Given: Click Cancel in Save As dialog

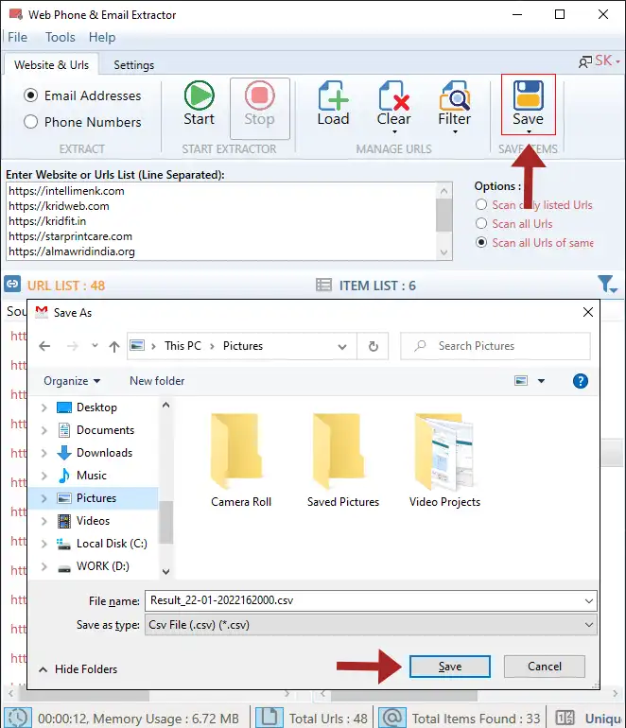Looking at the screenshot, I should point(545,667).
